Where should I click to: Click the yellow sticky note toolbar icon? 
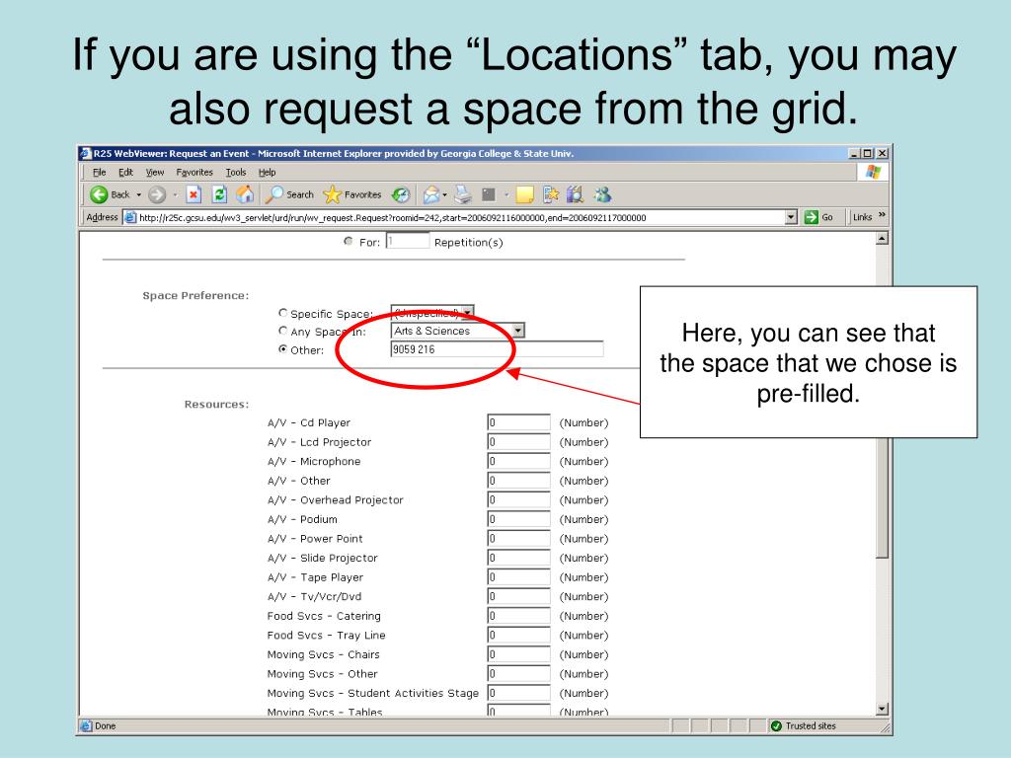[x=525, y=194]
